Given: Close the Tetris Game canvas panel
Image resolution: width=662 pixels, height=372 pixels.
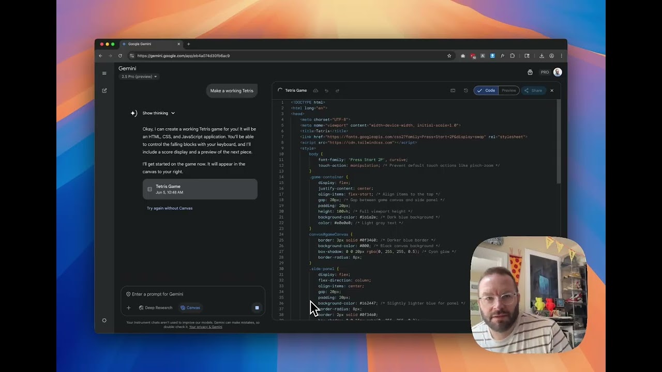Looking at the screenshot, I should [x=552, y=90].
